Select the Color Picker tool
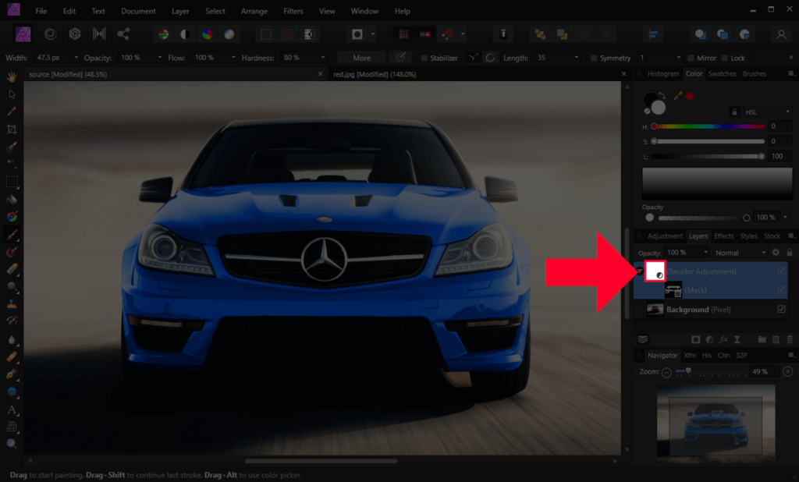The height and width of the screenshot is (482, 799). pos(12,109)
